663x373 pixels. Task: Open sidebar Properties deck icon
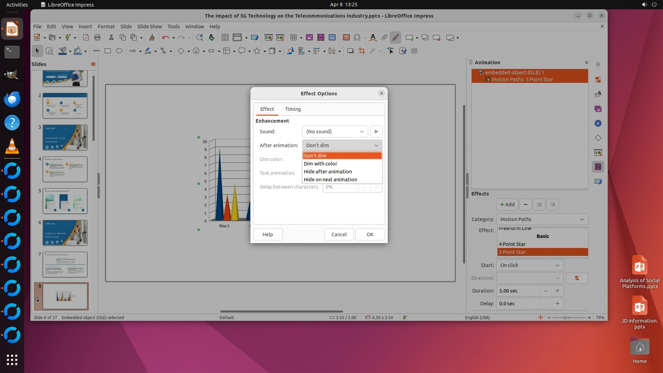pyautogui.click(x=598, y=80)
